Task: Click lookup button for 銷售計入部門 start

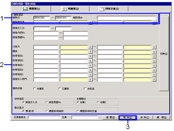Action: point(90,79)
